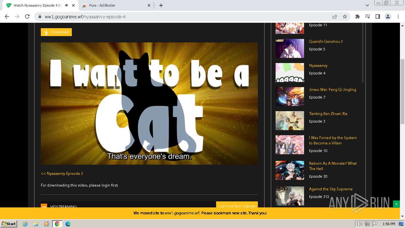Open Windows Media Player taskbar icon
405x228 pixels.
(x=47, y=224)
